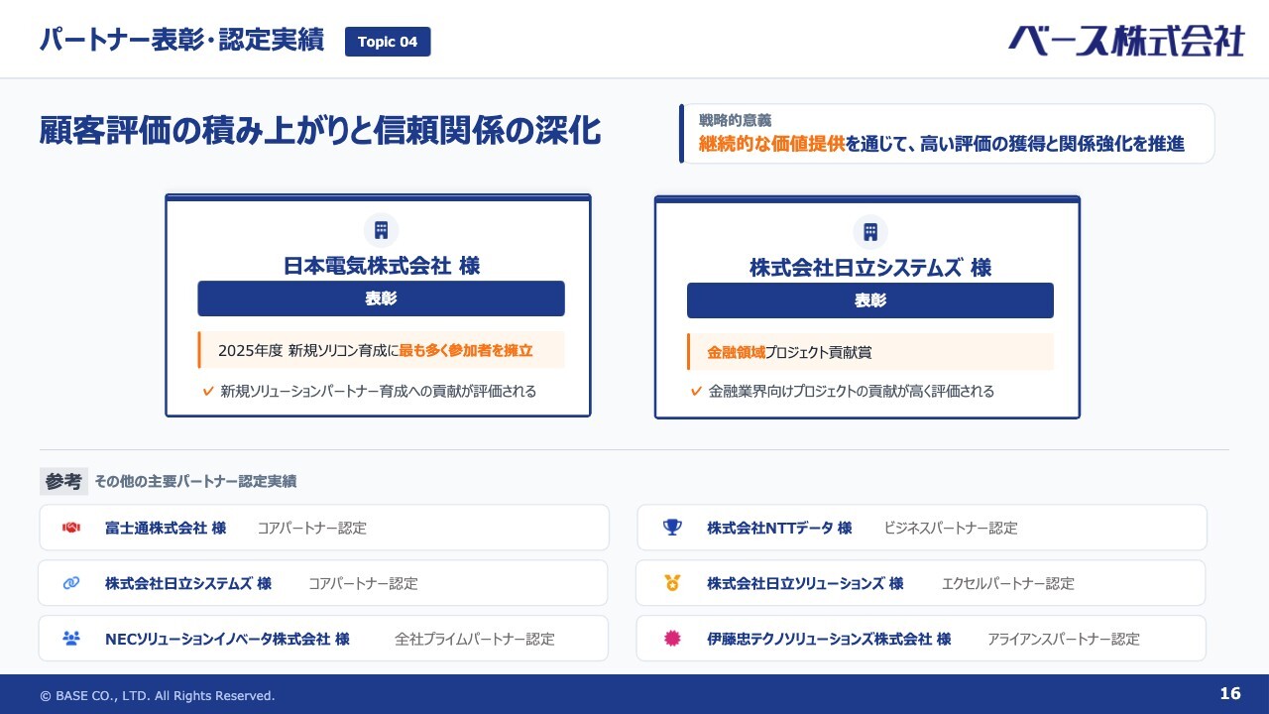1269x714 pixels.
Task: Click the medal icon beside 株式会社日立ソリューションズ
Action: click(x=672, y=583)
